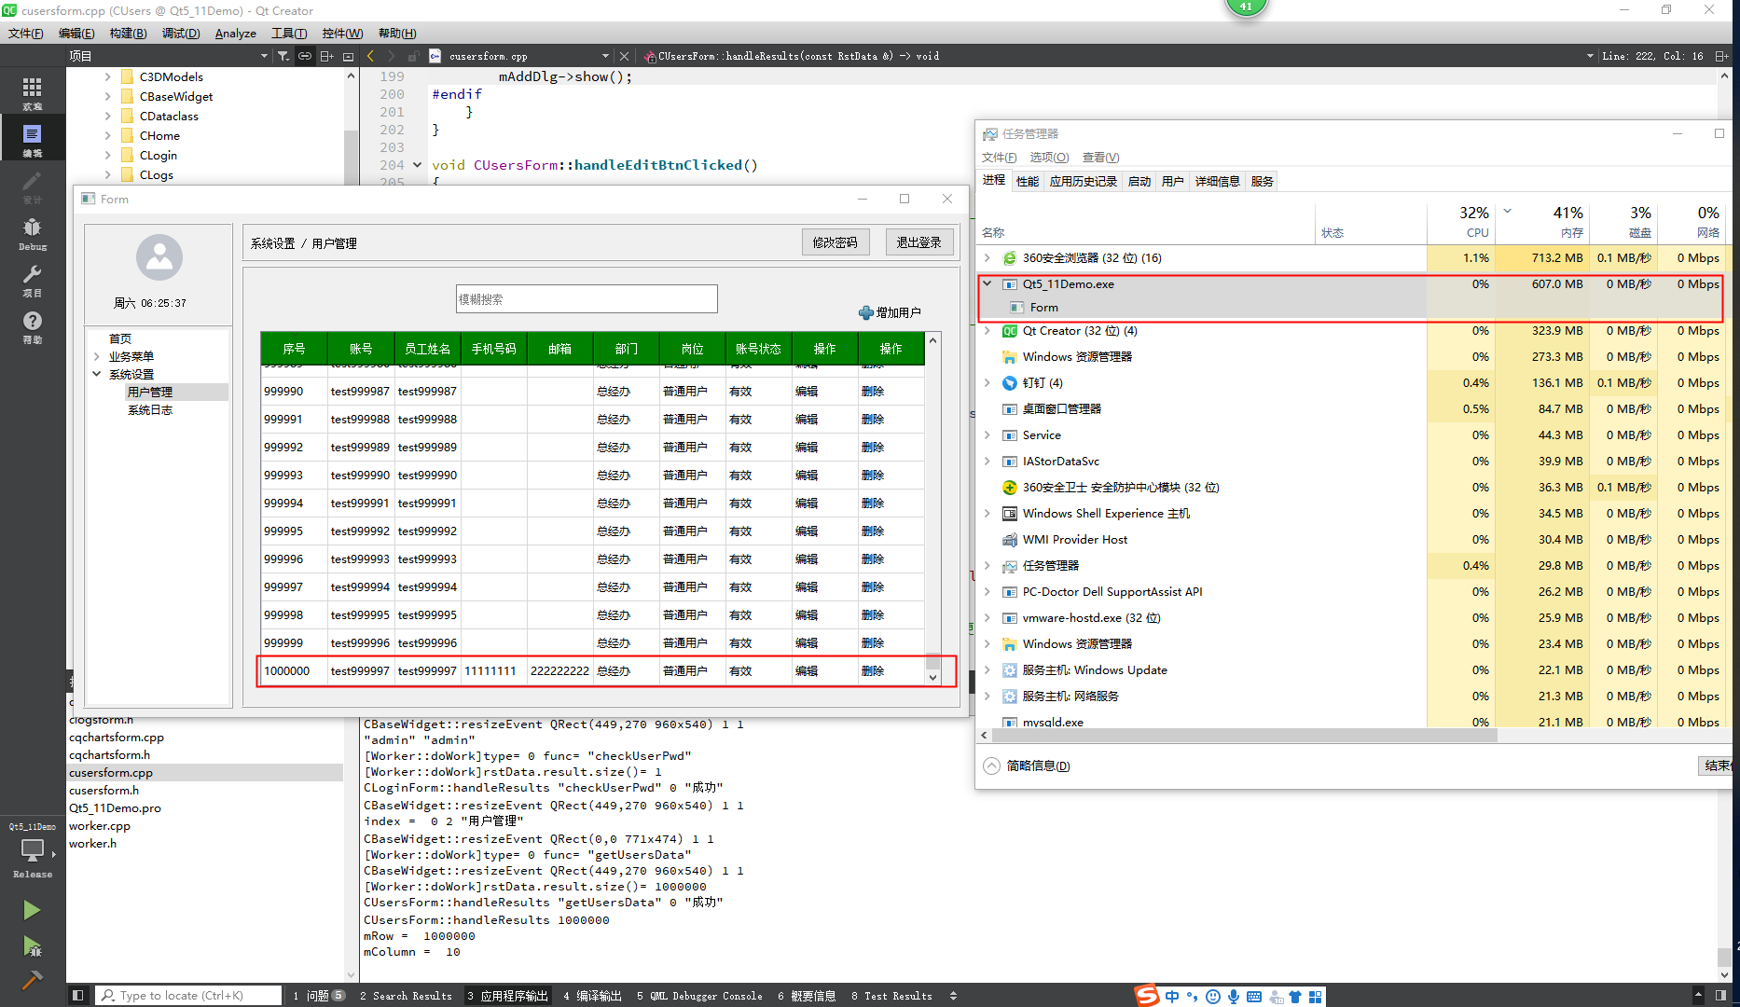This screenshot has height=1007, width=1740.
Task: Click Sogou input method icon in tray
Action: click(1147, 996)
